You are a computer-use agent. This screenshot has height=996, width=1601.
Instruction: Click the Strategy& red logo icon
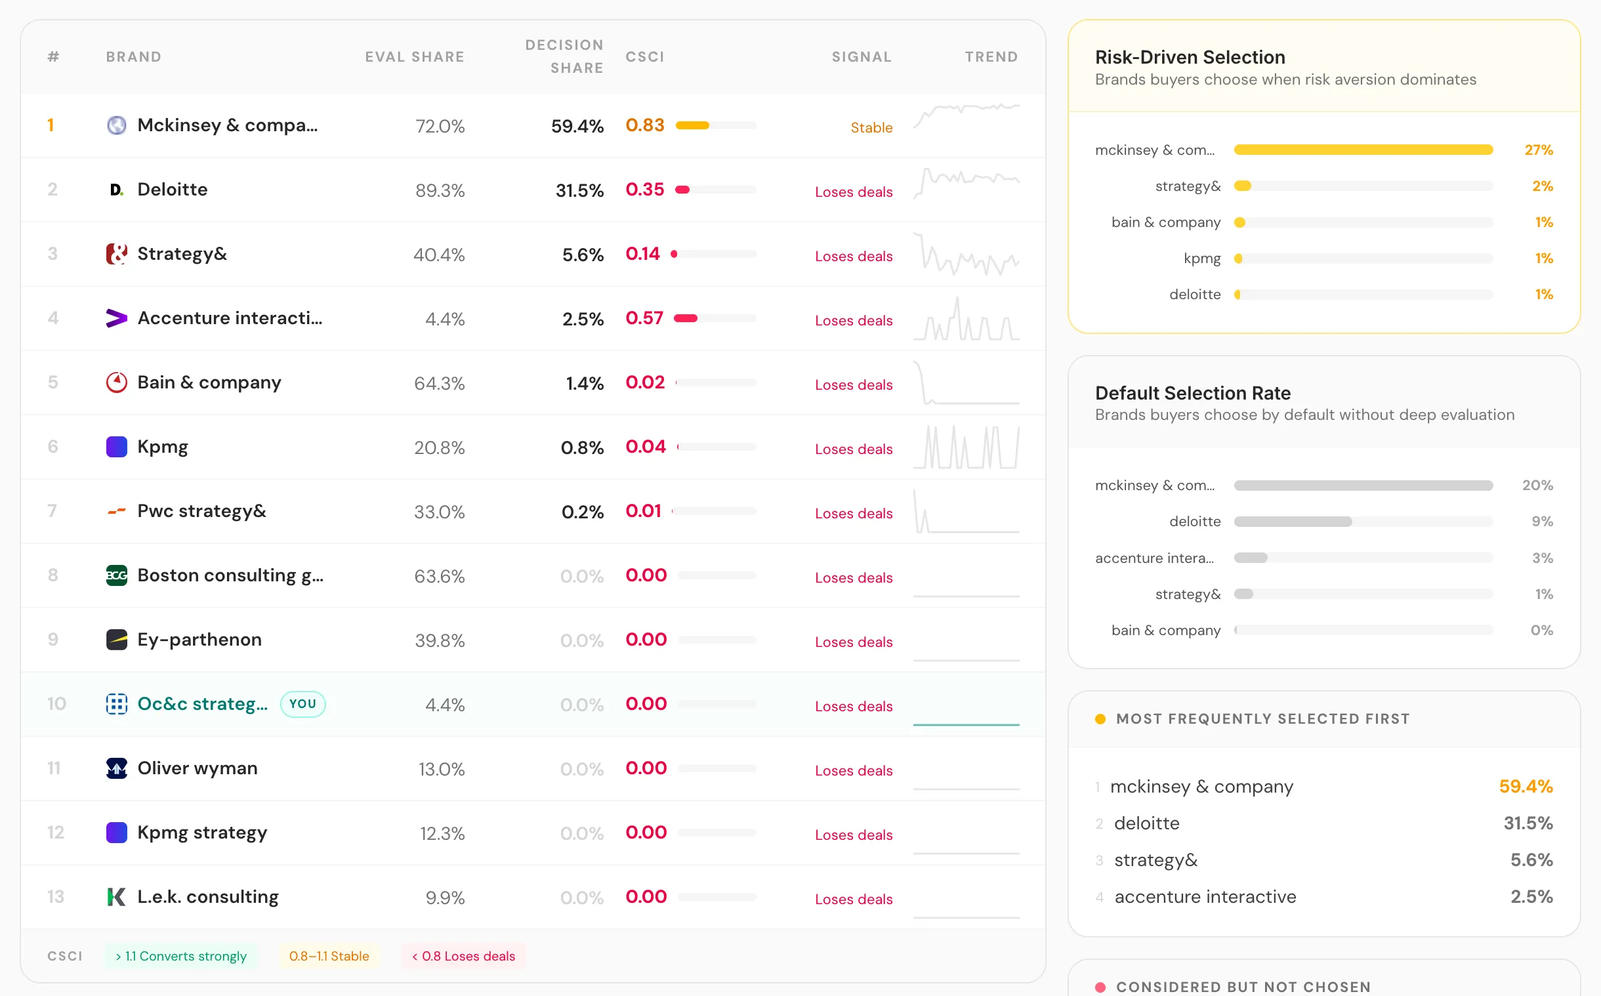pos(117,254)
